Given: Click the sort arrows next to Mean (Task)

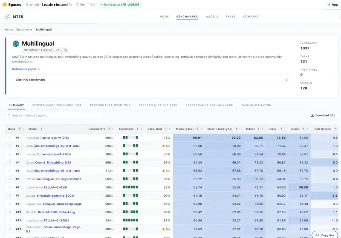Looking at the screenshot, I should point(201,129).
